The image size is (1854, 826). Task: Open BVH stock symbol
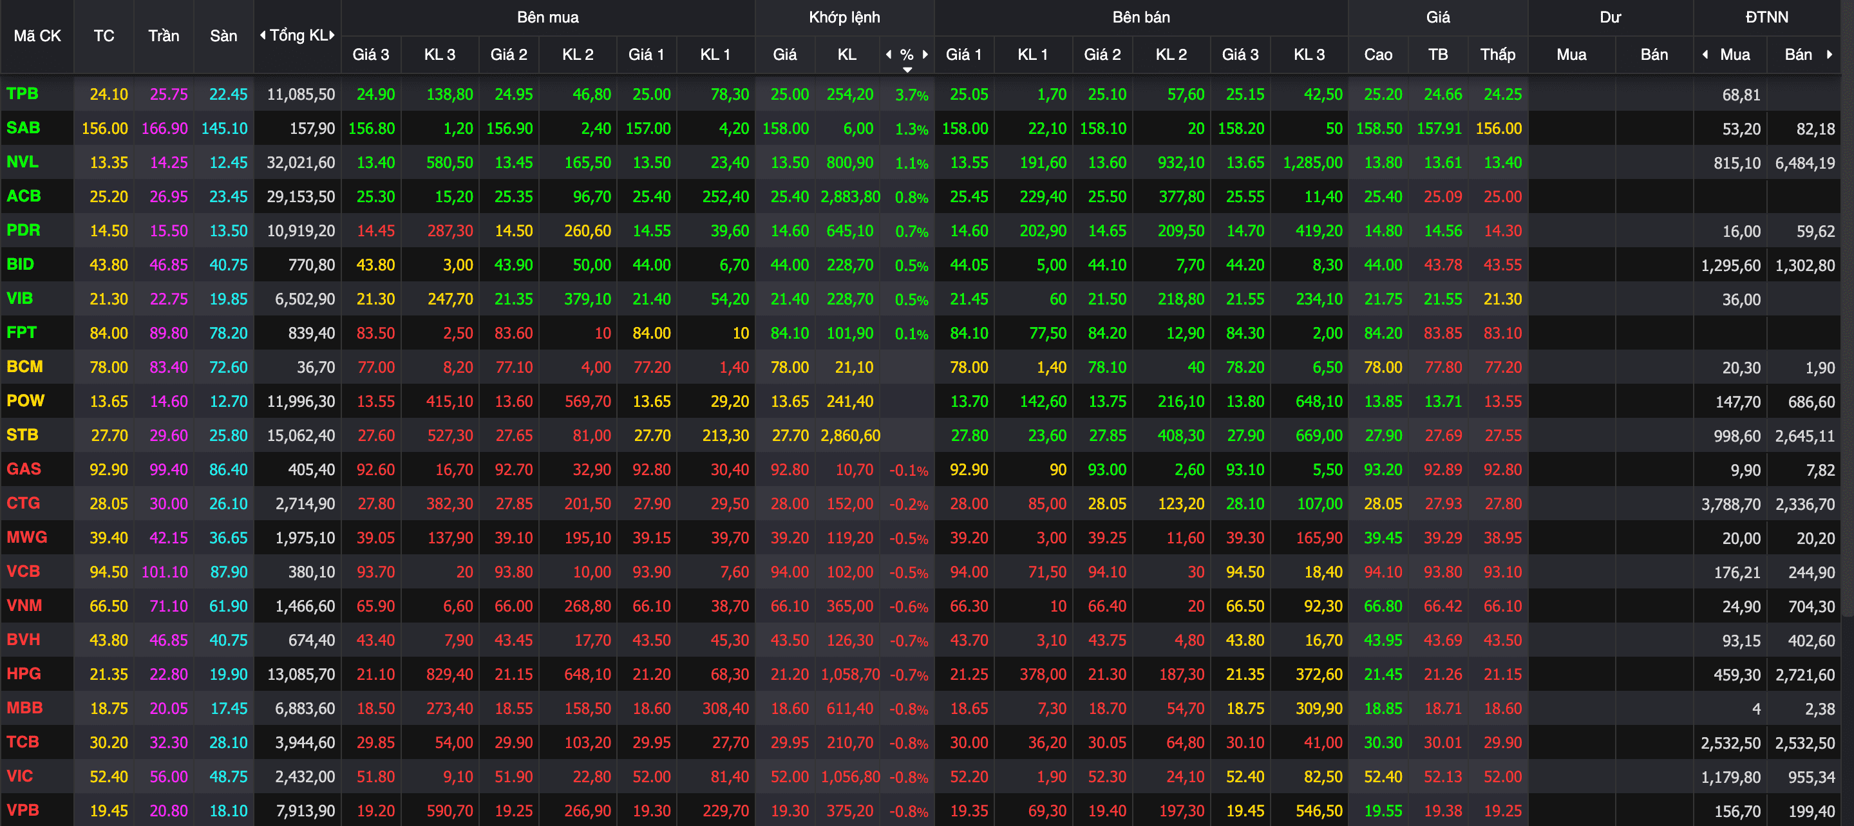[23, 640]
